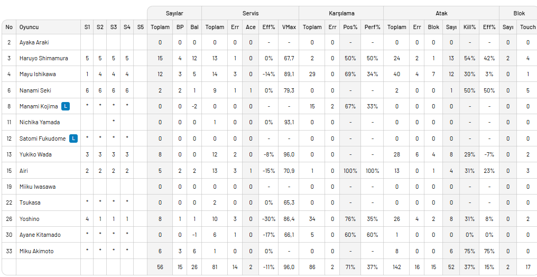This screenshot has width=537, height=277.
Task: Click the Kill% column header
Action: point(469,27)
